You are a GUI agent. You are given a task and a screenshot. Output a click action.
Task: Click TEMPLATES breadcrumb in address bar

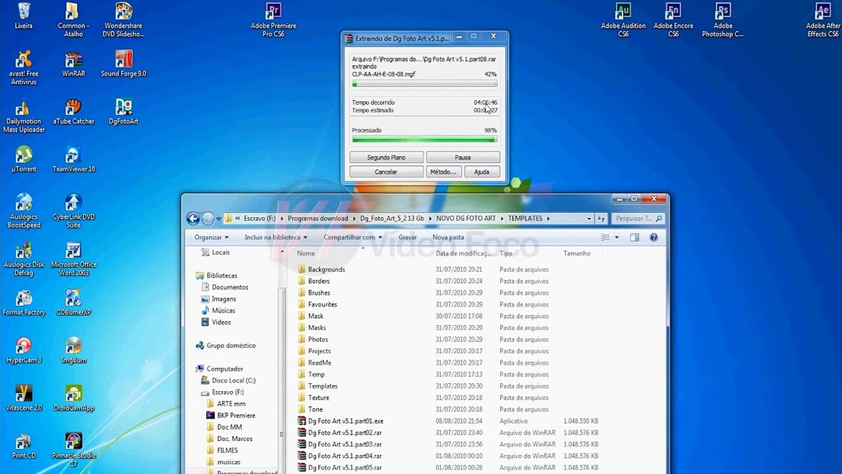[525, 219]
